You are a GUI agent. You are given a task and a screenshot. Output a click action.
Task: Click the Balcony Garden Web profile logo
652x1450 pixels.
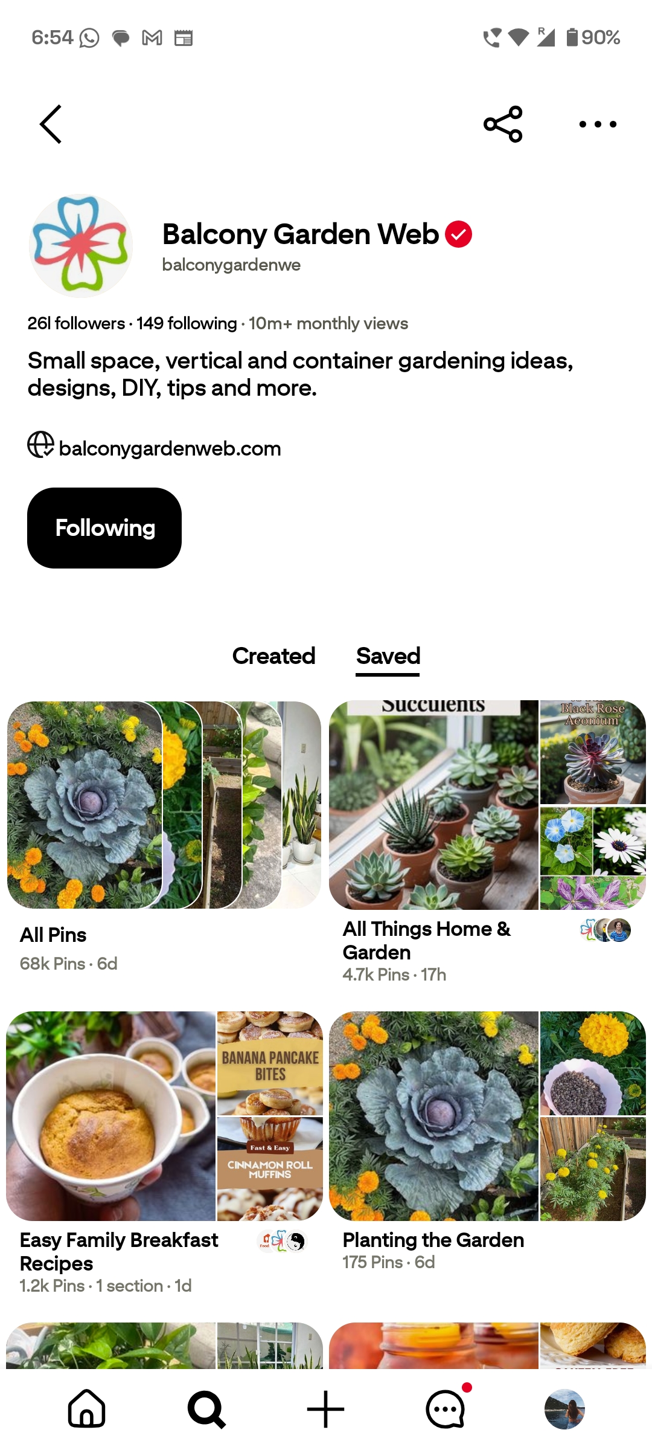[x=80, y=245]
